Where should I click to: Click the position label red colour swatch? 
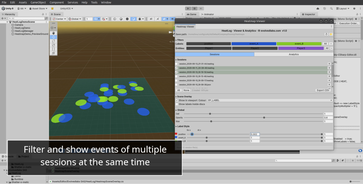[x=176, y=134]
